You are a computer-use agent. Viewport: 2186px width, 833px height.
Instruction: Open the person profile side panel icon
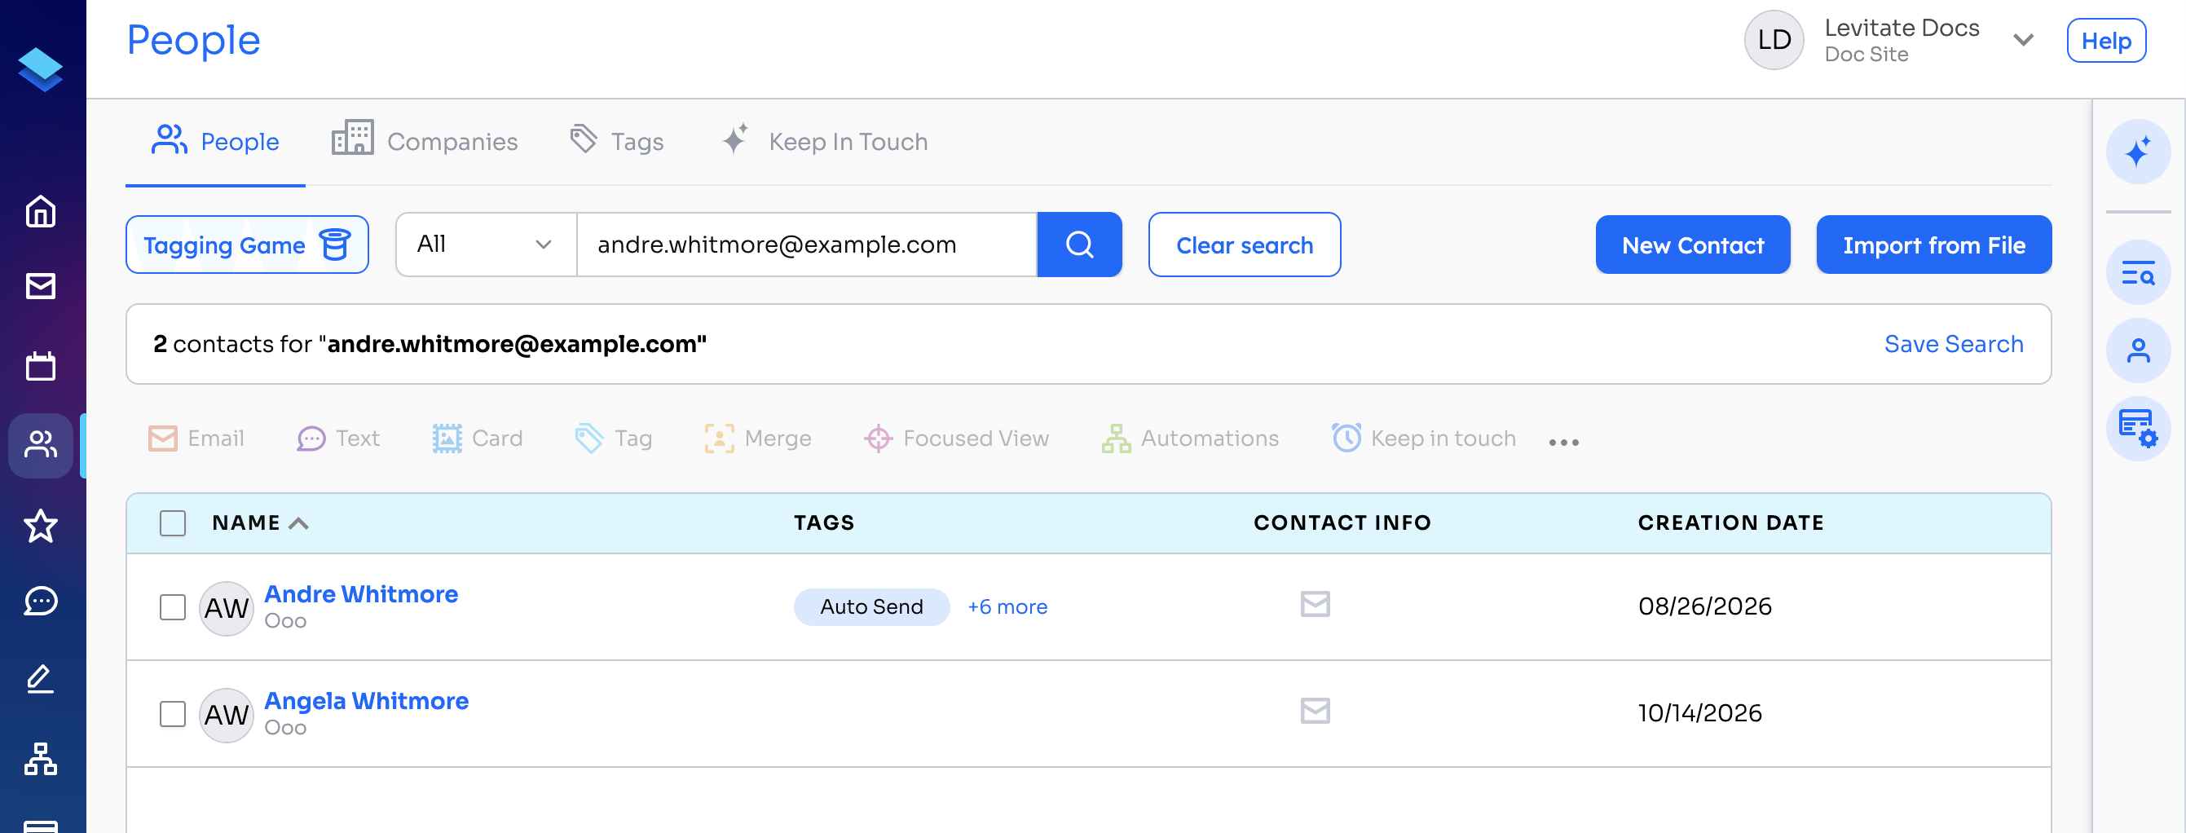pos(2138,350)
